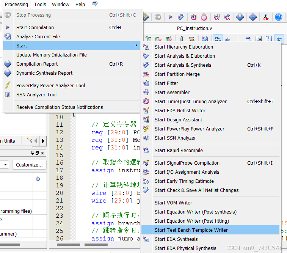287x253 pixels.
Task: Click the Start Fitter icon in submenu
Action: (146, 83)
